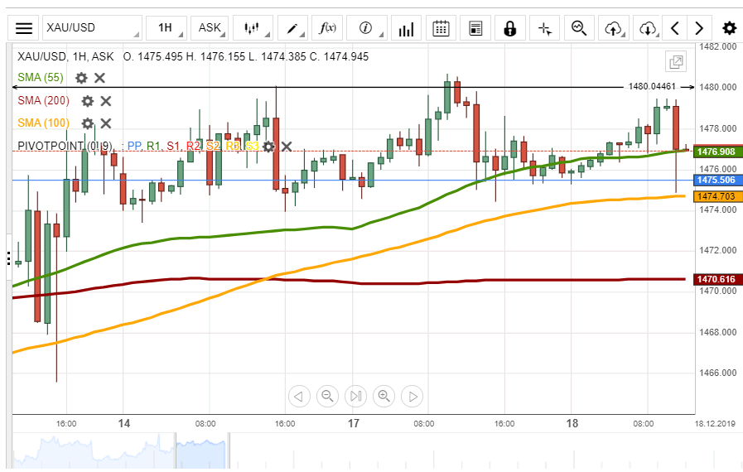The image size is (743, 472).
Task: Toggle the volume bars icon
Action: [x=406, y=28]
